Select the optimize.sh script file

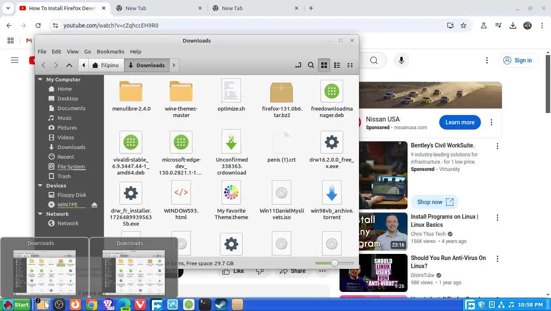231,96
